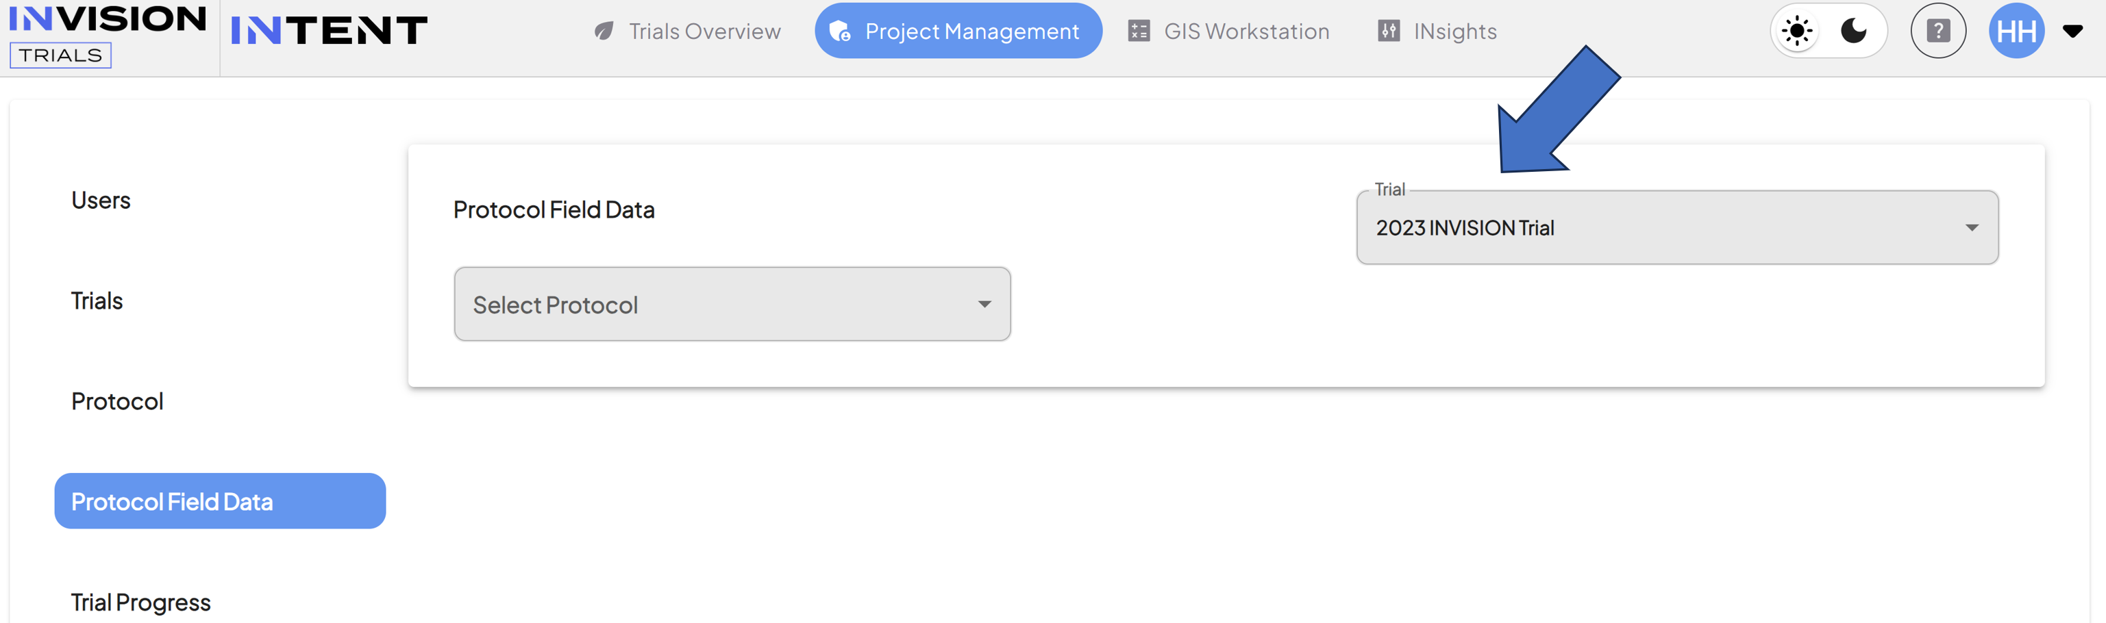Click the GIS Workstation grid icon
This screenshot has width=2106, height=623.
pyautogui.click(x=1139, y=31)
